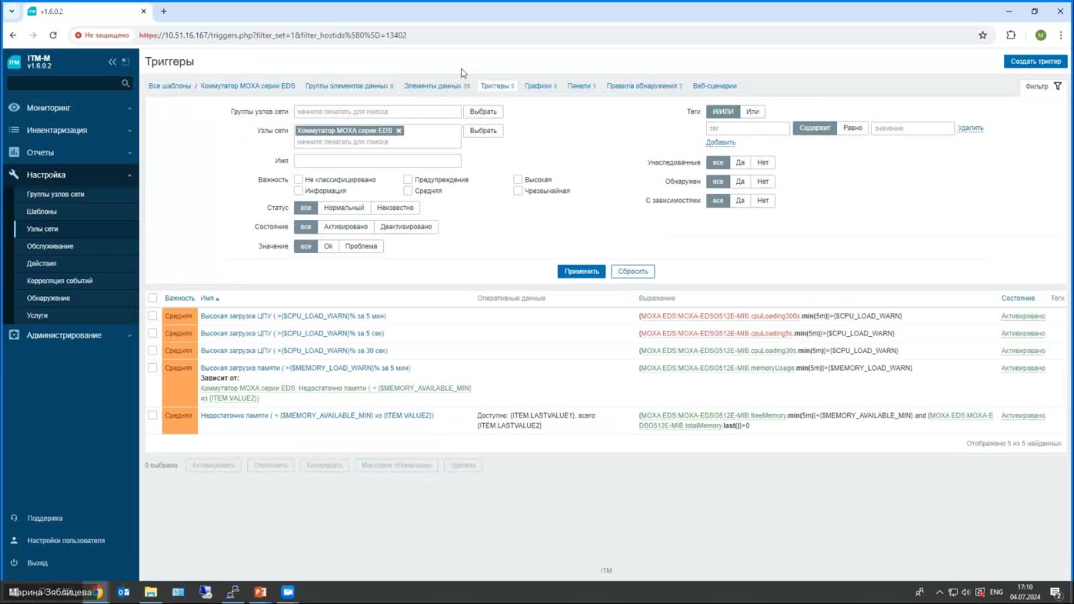This screenshot has width=1074, height=604.
Task: Click the Настройки пользователя person icon
Action: click(x=14, y=540)
